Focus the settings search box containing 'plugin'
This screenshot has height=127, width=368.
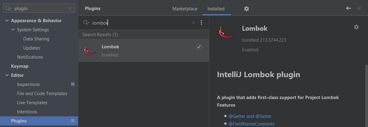[x=39, y=9]
